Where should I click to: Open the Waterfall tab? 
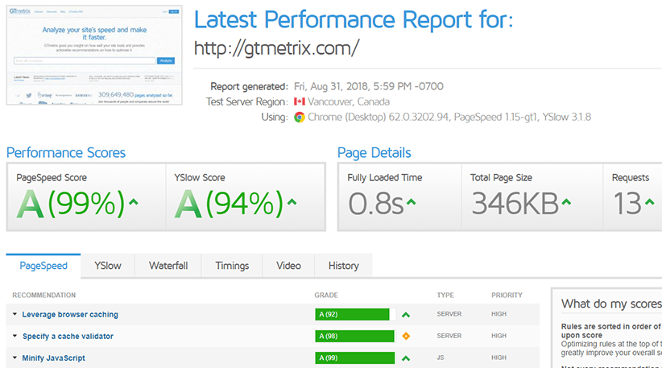pyautogui.click(x=168, y=266)
